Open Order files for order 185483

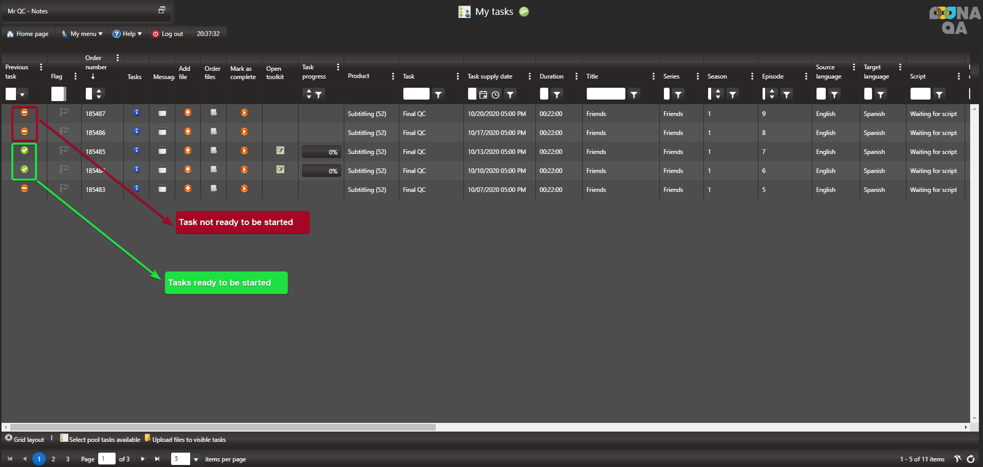[x=213, y=188]
